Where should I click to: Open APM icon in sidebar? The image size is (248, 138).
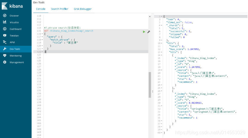pos(5,42)
